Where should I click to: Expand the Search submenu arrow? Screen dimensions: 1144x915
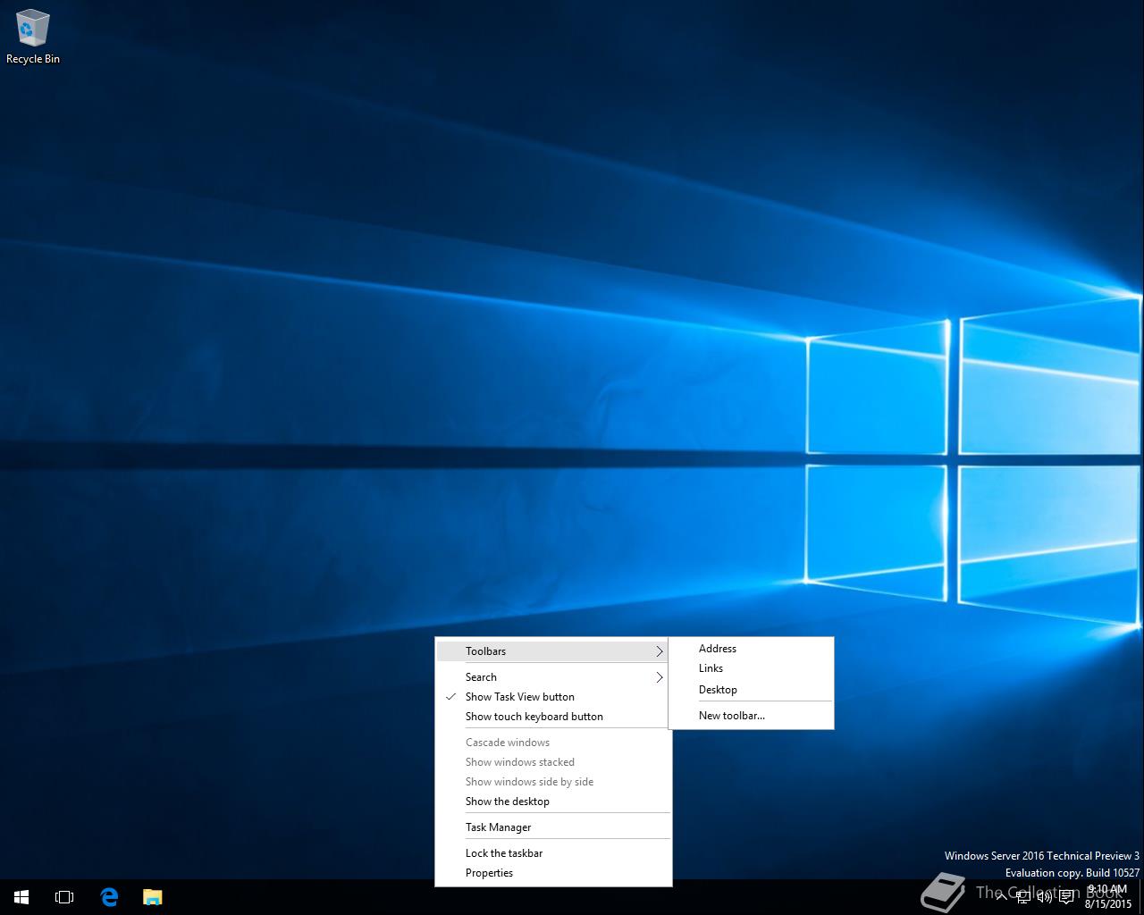[660, 677]
